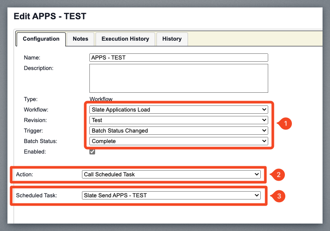The image size is (330, 231).
Task: Open the Notes tab
Action: pyautogui.click(x=81, y=39)
